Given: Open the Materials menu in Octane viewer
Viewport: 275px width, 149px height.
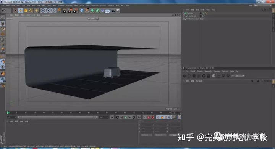Looking at the screenshot, I should 208,71.
